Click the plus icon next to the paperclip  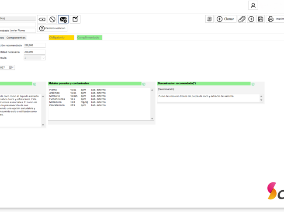251,19
